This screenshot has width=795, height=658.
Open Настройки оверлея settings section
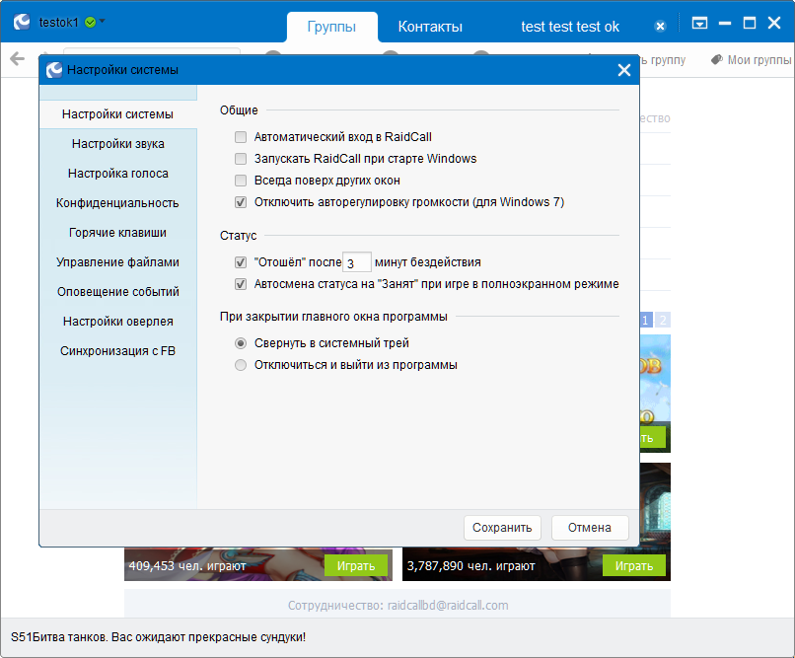pos(117,321)
